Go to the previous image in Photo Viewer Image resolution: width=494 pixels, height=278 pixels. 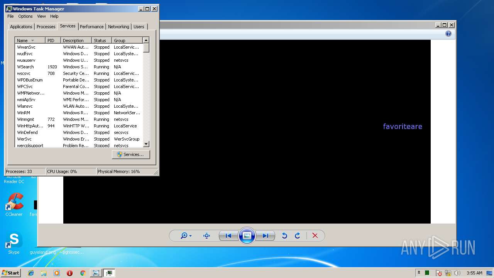point(228,236)
